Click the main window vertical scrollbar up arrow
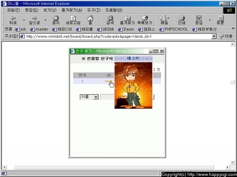The width and height of the screenshot is (237, 177). [x=233, y=44]
